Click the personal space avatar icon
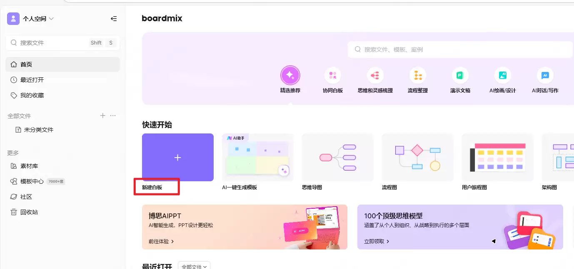 click(13, 19)
